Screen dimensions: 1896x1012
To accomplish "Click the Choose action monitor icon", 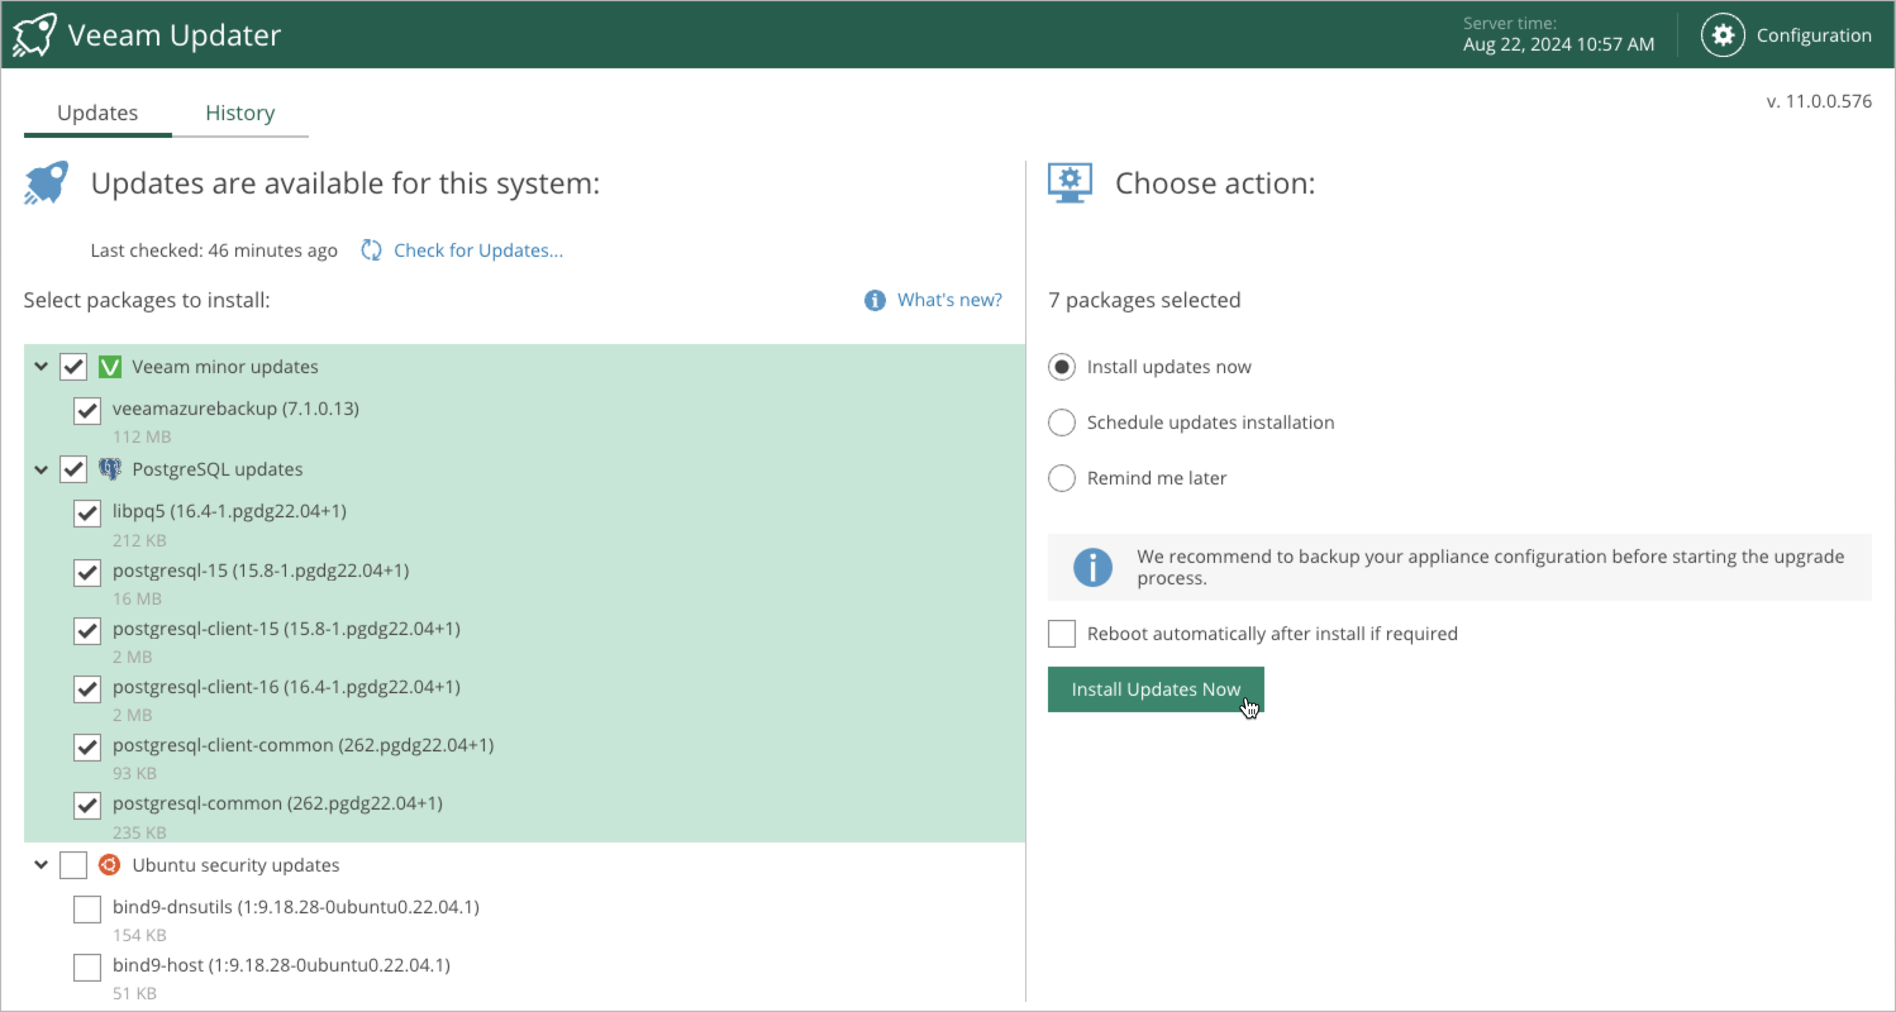I will click(x=1070, y=182).
